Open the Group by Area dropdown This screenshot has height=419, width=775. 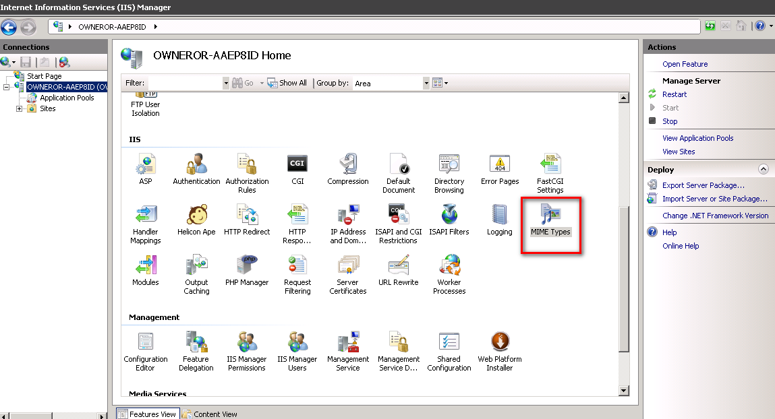tap(426, 83)
